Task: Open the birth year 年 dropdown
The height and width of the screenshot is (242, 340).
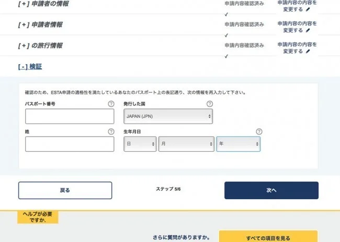Action: click(239, 144)
